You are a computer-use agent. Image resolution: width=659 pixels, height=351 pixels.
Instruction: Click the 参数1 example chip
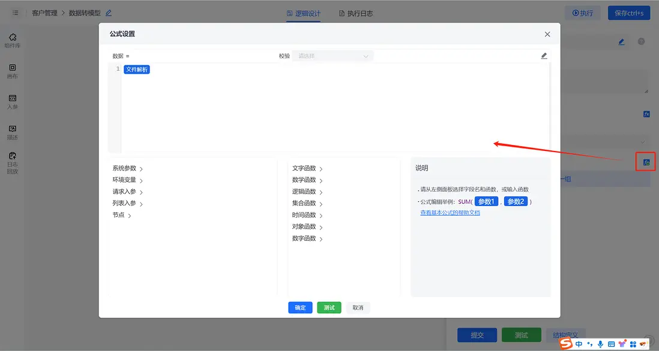click(487, 202)
